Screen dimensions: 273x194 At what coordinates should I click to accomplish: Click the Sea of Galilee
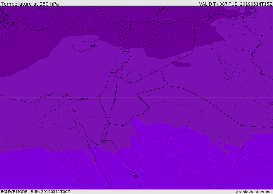117,77
